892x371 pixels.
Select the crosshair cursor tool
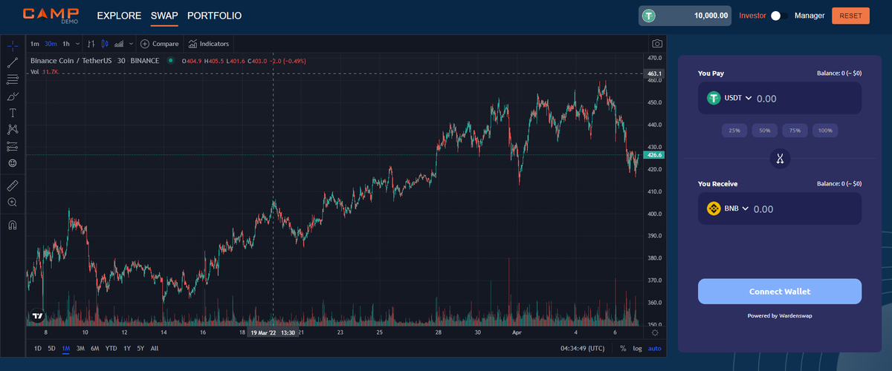tap(13, 46)
